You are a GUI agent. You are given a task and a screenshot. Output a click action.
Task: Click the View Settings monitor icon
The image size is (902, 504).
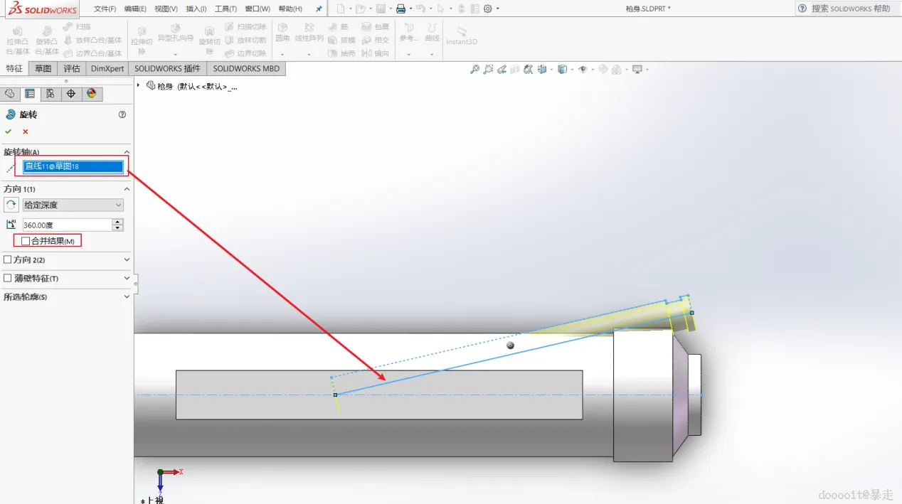[x=637, y=70]
